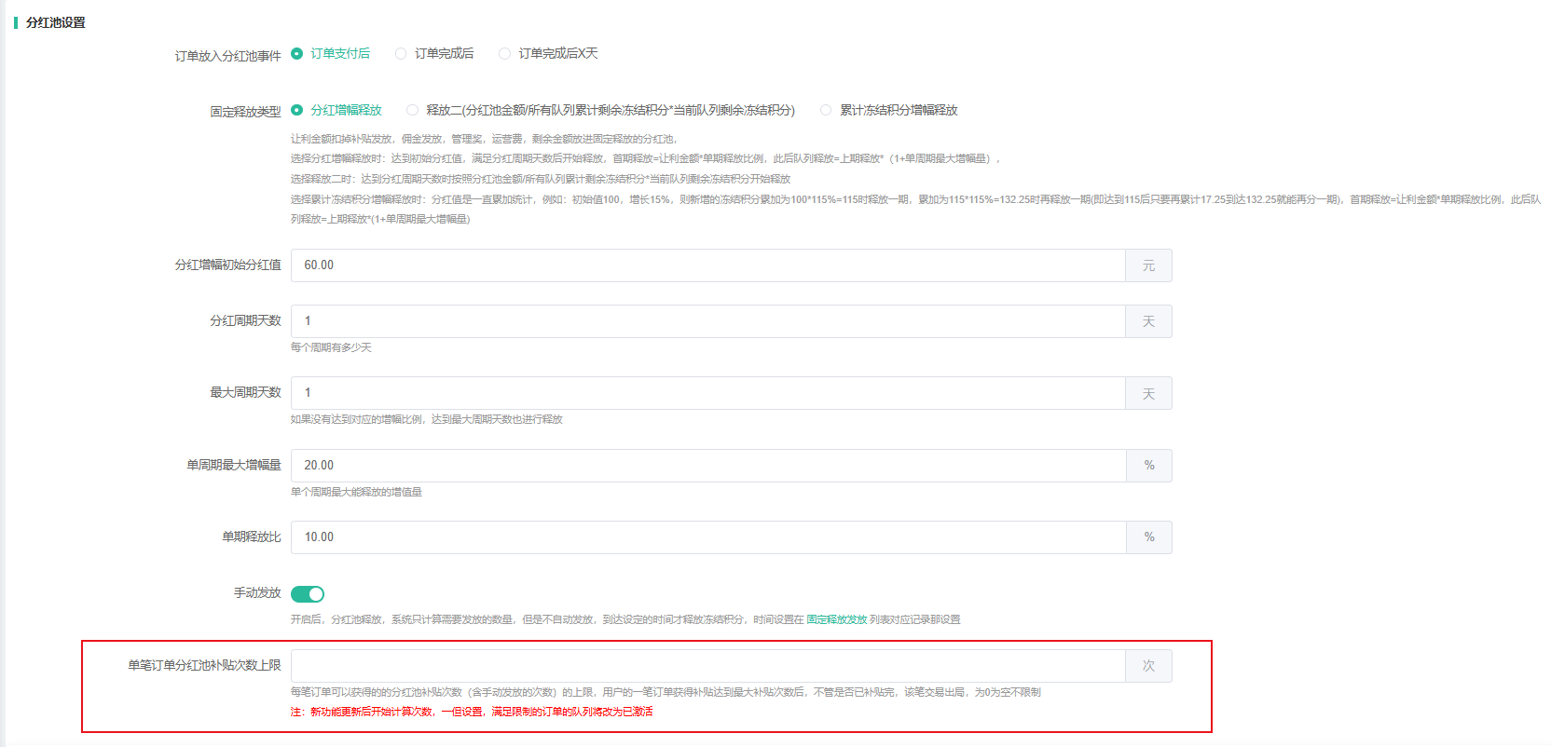Click the 最大周期天数 label
This screenshot has width=1551, height=747.
[x=246, y=393]
